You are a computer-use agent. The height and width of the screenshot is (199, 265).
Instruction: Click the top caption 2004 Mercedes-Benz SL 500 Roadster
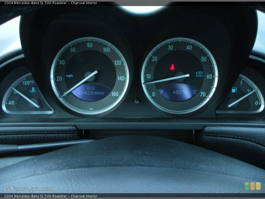(x=36, y=3)
